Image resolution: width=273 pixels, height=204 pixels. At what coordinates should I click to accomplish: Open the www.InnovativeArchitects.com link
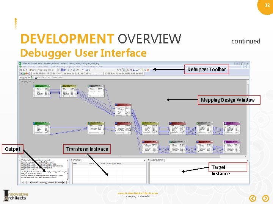pos(138,193)
